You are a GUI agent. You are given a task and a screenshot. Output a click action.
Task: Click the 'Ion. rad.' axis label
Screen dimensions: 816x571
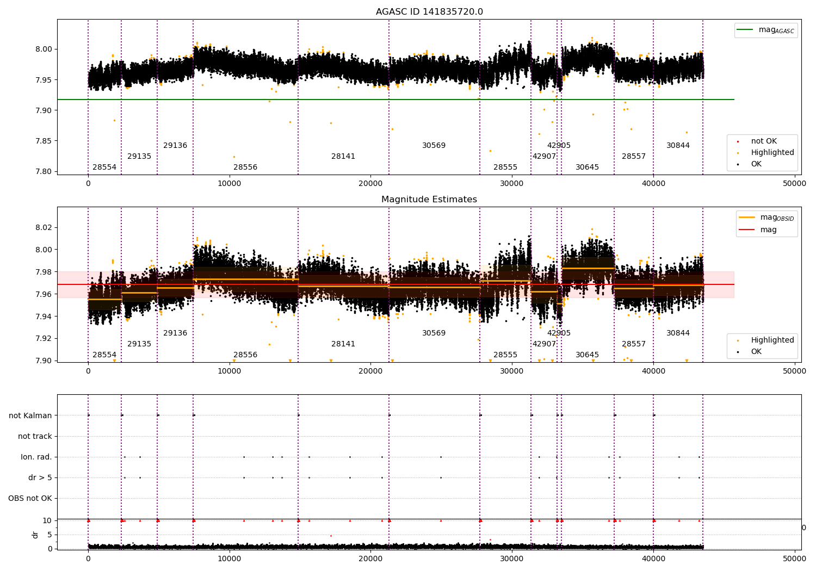36,457
